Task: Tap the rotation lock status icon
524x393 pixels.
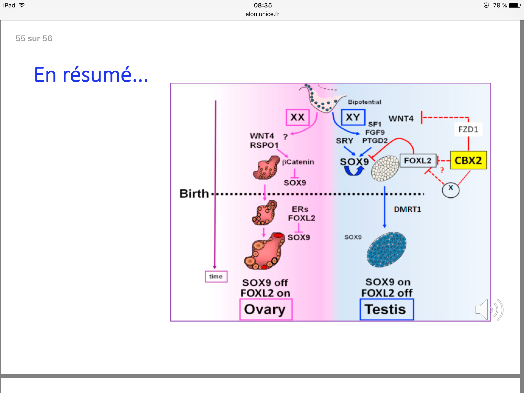Action: tap(486, 5)
